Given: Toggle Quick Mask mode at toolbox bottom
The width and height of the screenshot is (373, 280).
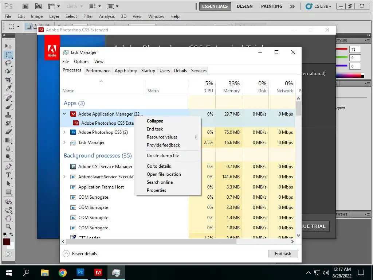Looking at the screenshot, I should coord(8,254).
